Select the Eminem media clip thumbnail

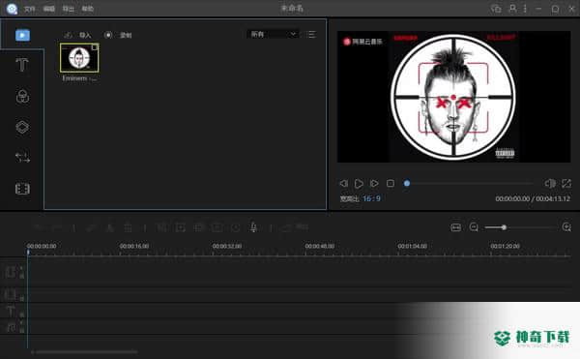(79, 58)
